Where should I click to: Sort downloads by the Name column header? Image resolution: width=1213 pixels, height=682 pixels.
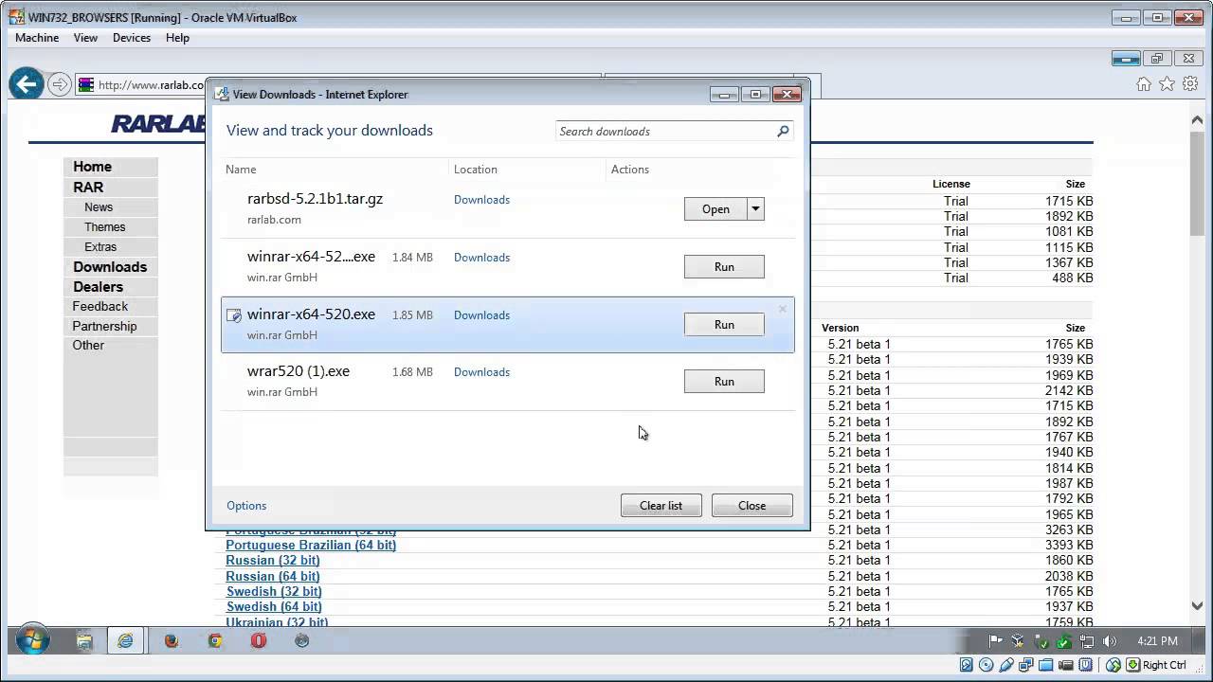pyautogui.click(x=241, y=170)
